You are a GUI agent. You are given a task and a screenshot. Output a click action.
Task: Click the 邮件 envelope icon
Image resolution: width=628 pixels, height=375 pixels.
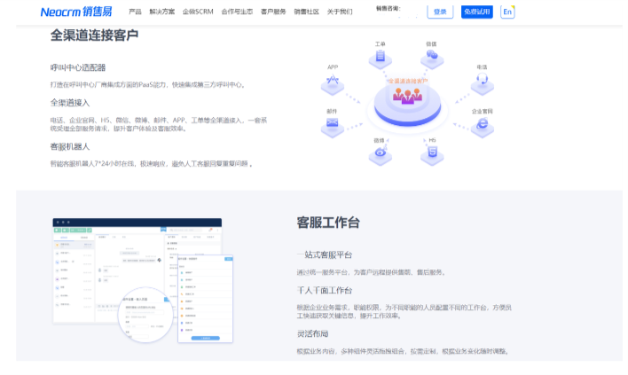332,124
